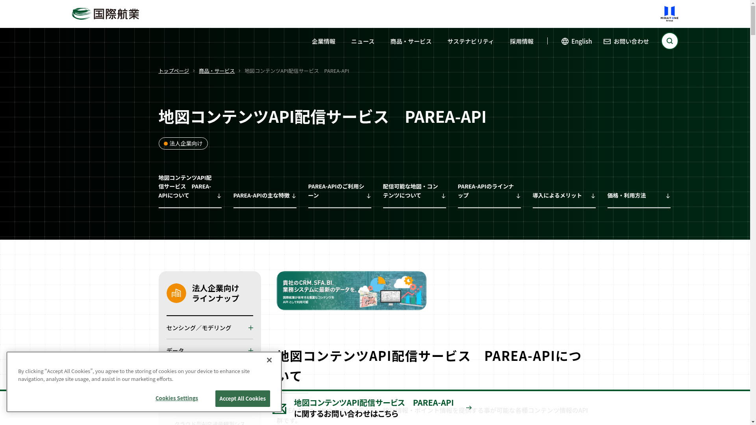Open 採用情報 menu
Image resolution: width=756 pixels, height=425 pixels.
pos(522,41)
